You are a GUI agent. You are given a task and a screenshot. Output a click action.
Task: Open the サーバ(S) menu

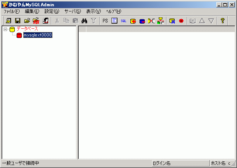pos(73,11)
